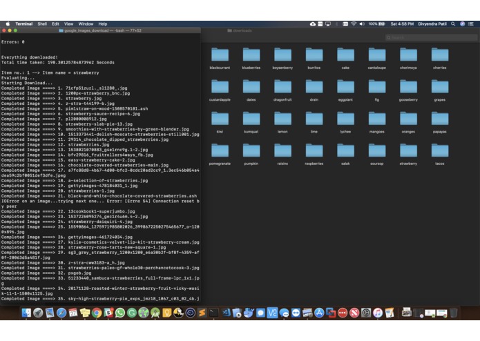Open the Shell menu
This screenshot has width=480, height=341.
point(42,24)
